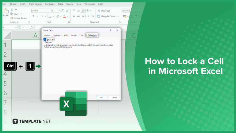Screen dimensions: 236x133
Task: Uncheck the Locked checkbox
Action: [45, 39]
